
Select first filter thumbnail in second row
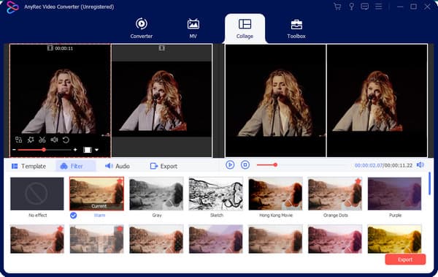coord(37,239)
